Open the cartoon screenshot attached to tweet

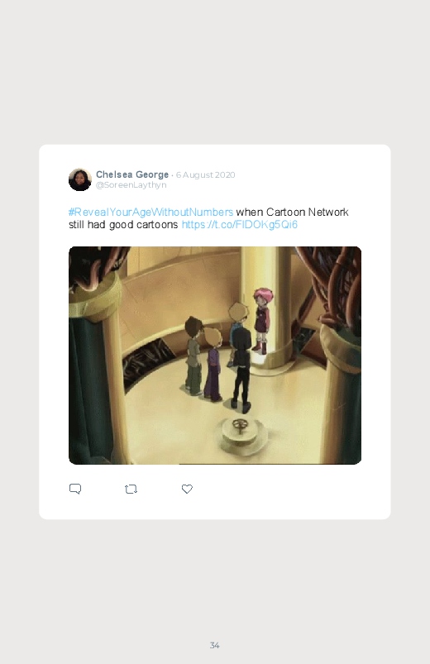215,356
